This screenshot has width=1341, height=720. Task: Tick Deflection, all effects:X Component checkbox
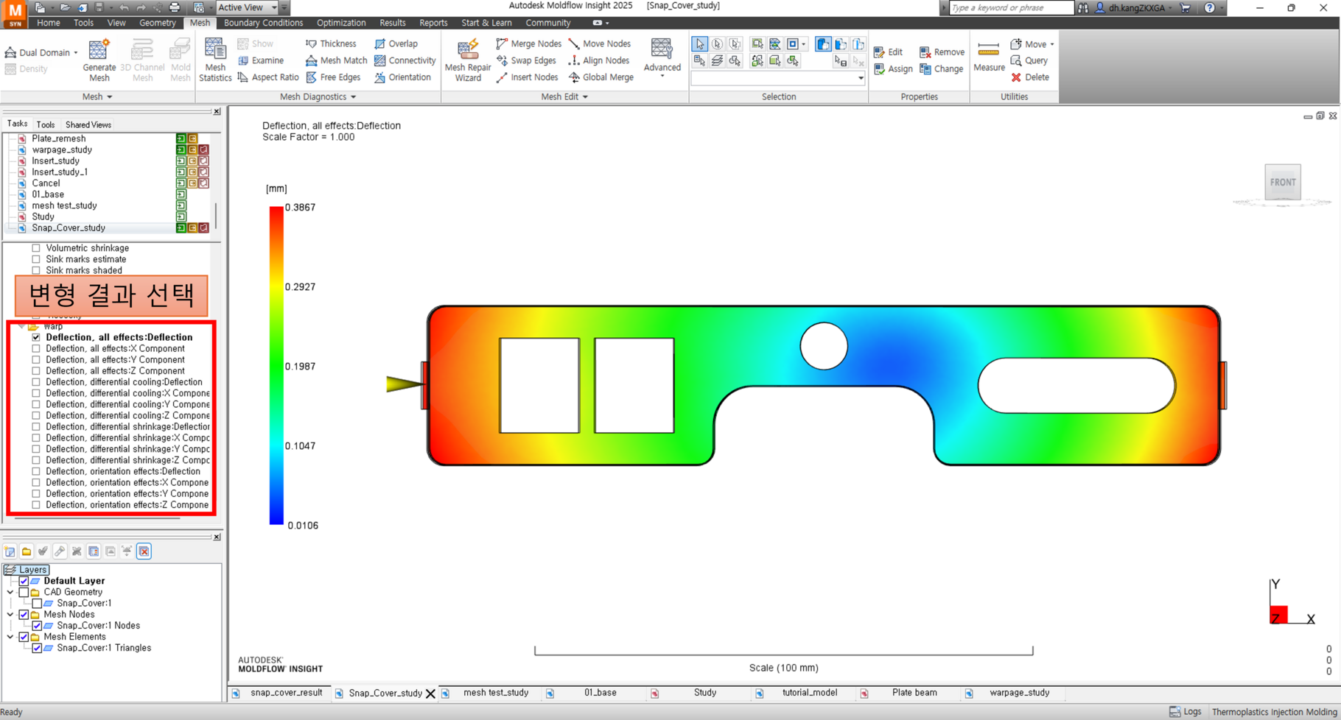pos(36,349)
